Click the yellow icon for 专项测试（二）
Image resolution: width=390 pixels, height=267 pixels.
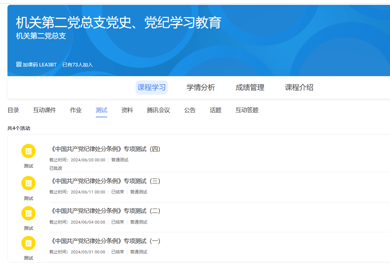point(28,213)
